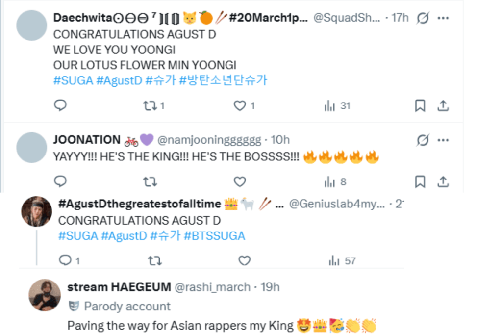Like the JOONATION tweet

(239, 182)
